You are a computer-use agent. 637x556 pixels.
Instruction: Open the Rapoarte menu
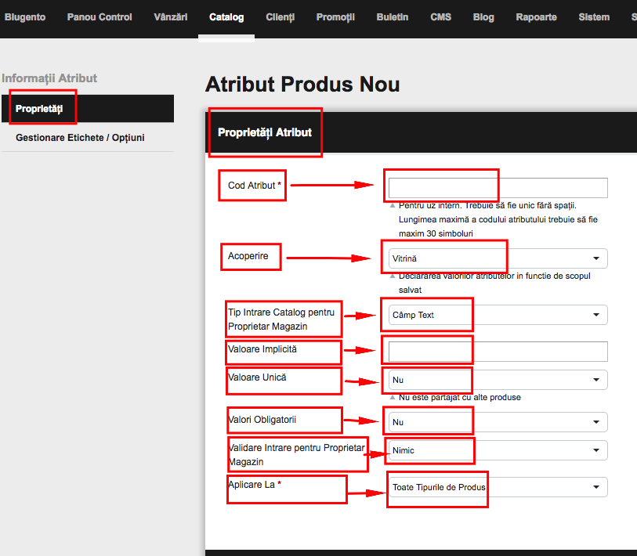click(x=536, y=17)
